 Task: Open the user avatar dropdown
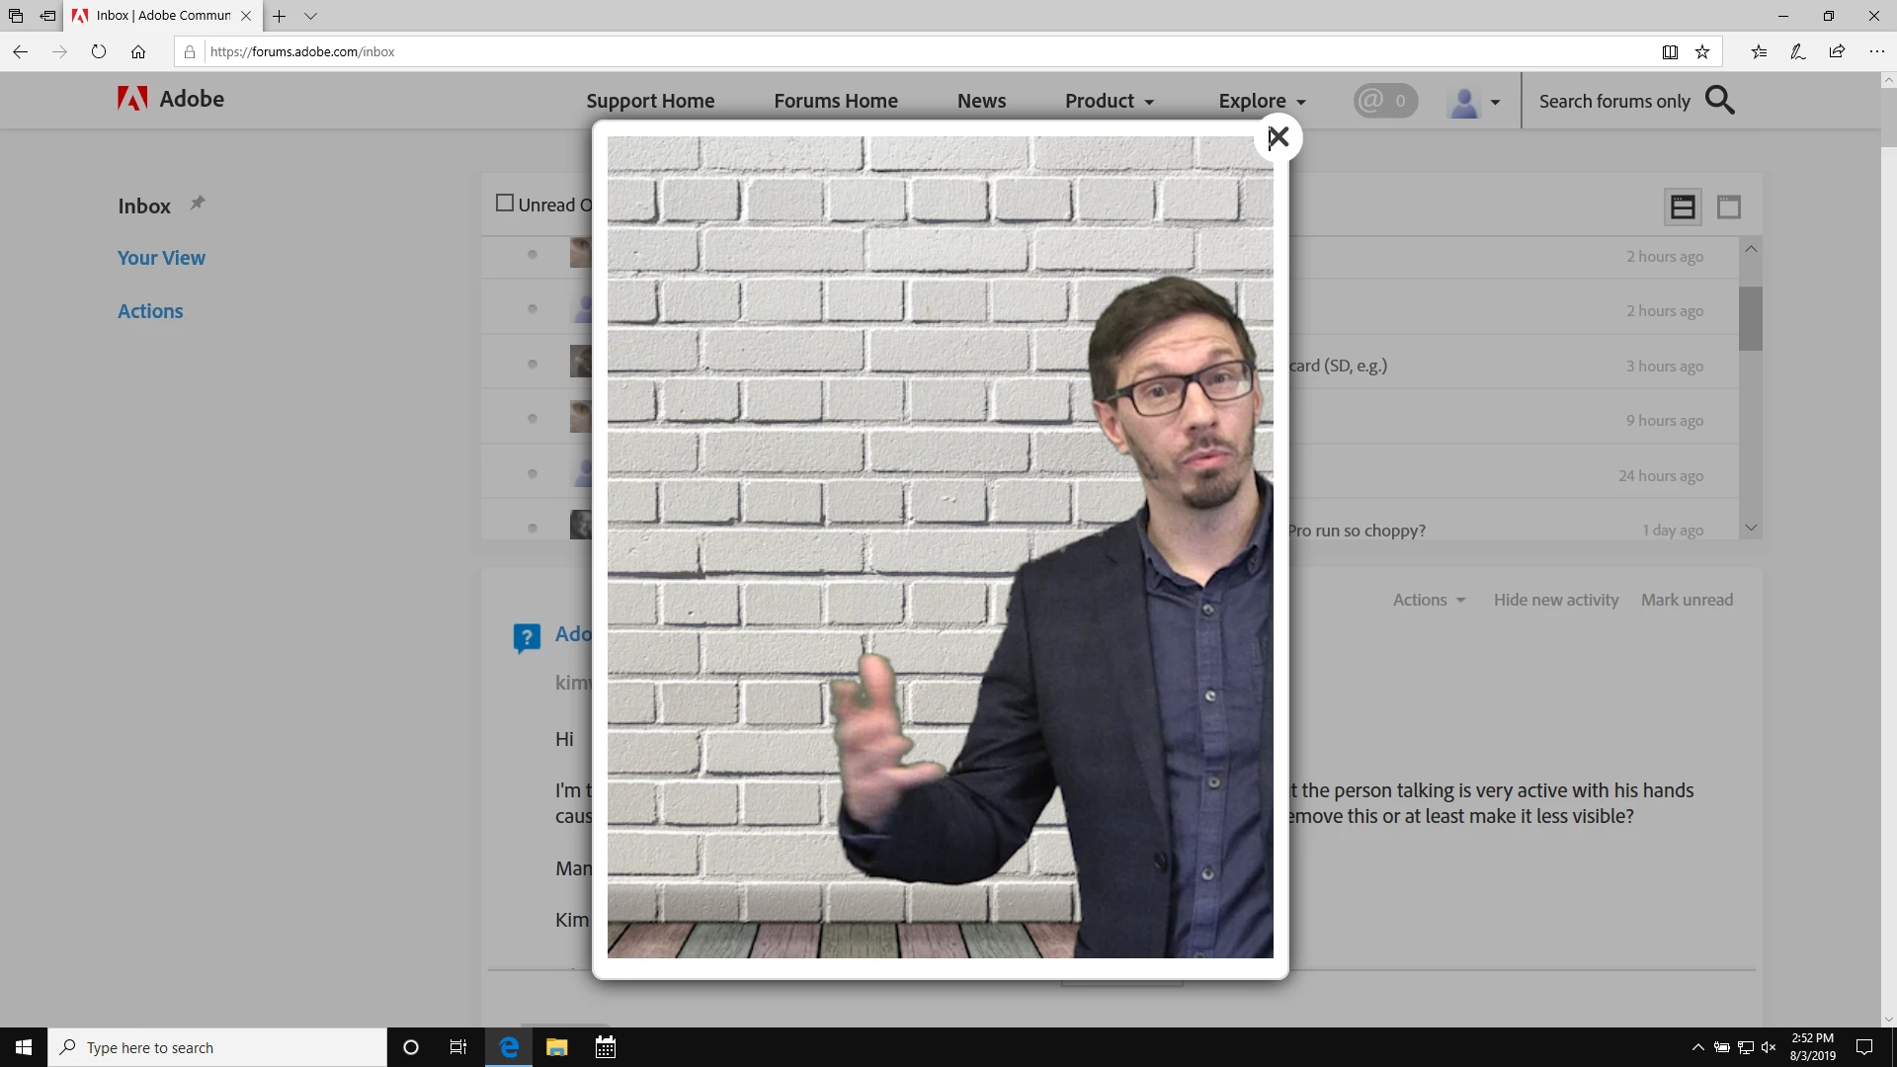(1473, 102)
